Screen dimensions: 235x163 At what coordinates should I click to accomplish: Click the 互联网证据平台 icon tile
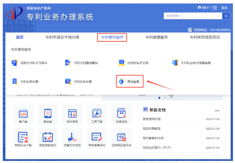(x=121, y=138)
